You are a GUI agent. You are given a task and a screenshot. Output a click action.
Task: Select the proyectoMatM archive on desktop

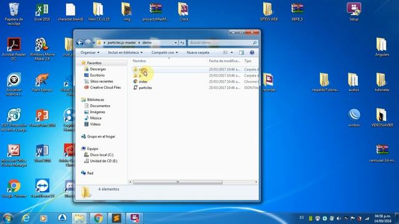155,12
